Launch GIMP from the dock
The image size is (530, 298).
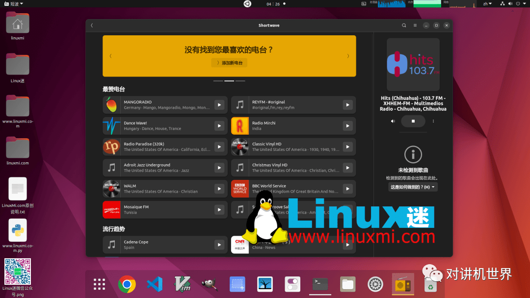pos(210,284)
